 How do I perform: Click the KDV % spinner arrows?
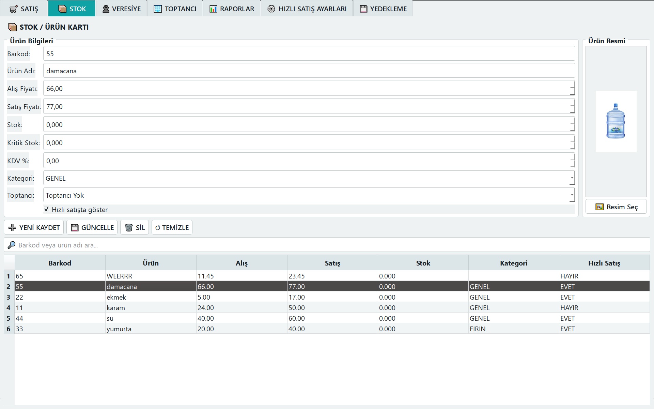point(573,161)
